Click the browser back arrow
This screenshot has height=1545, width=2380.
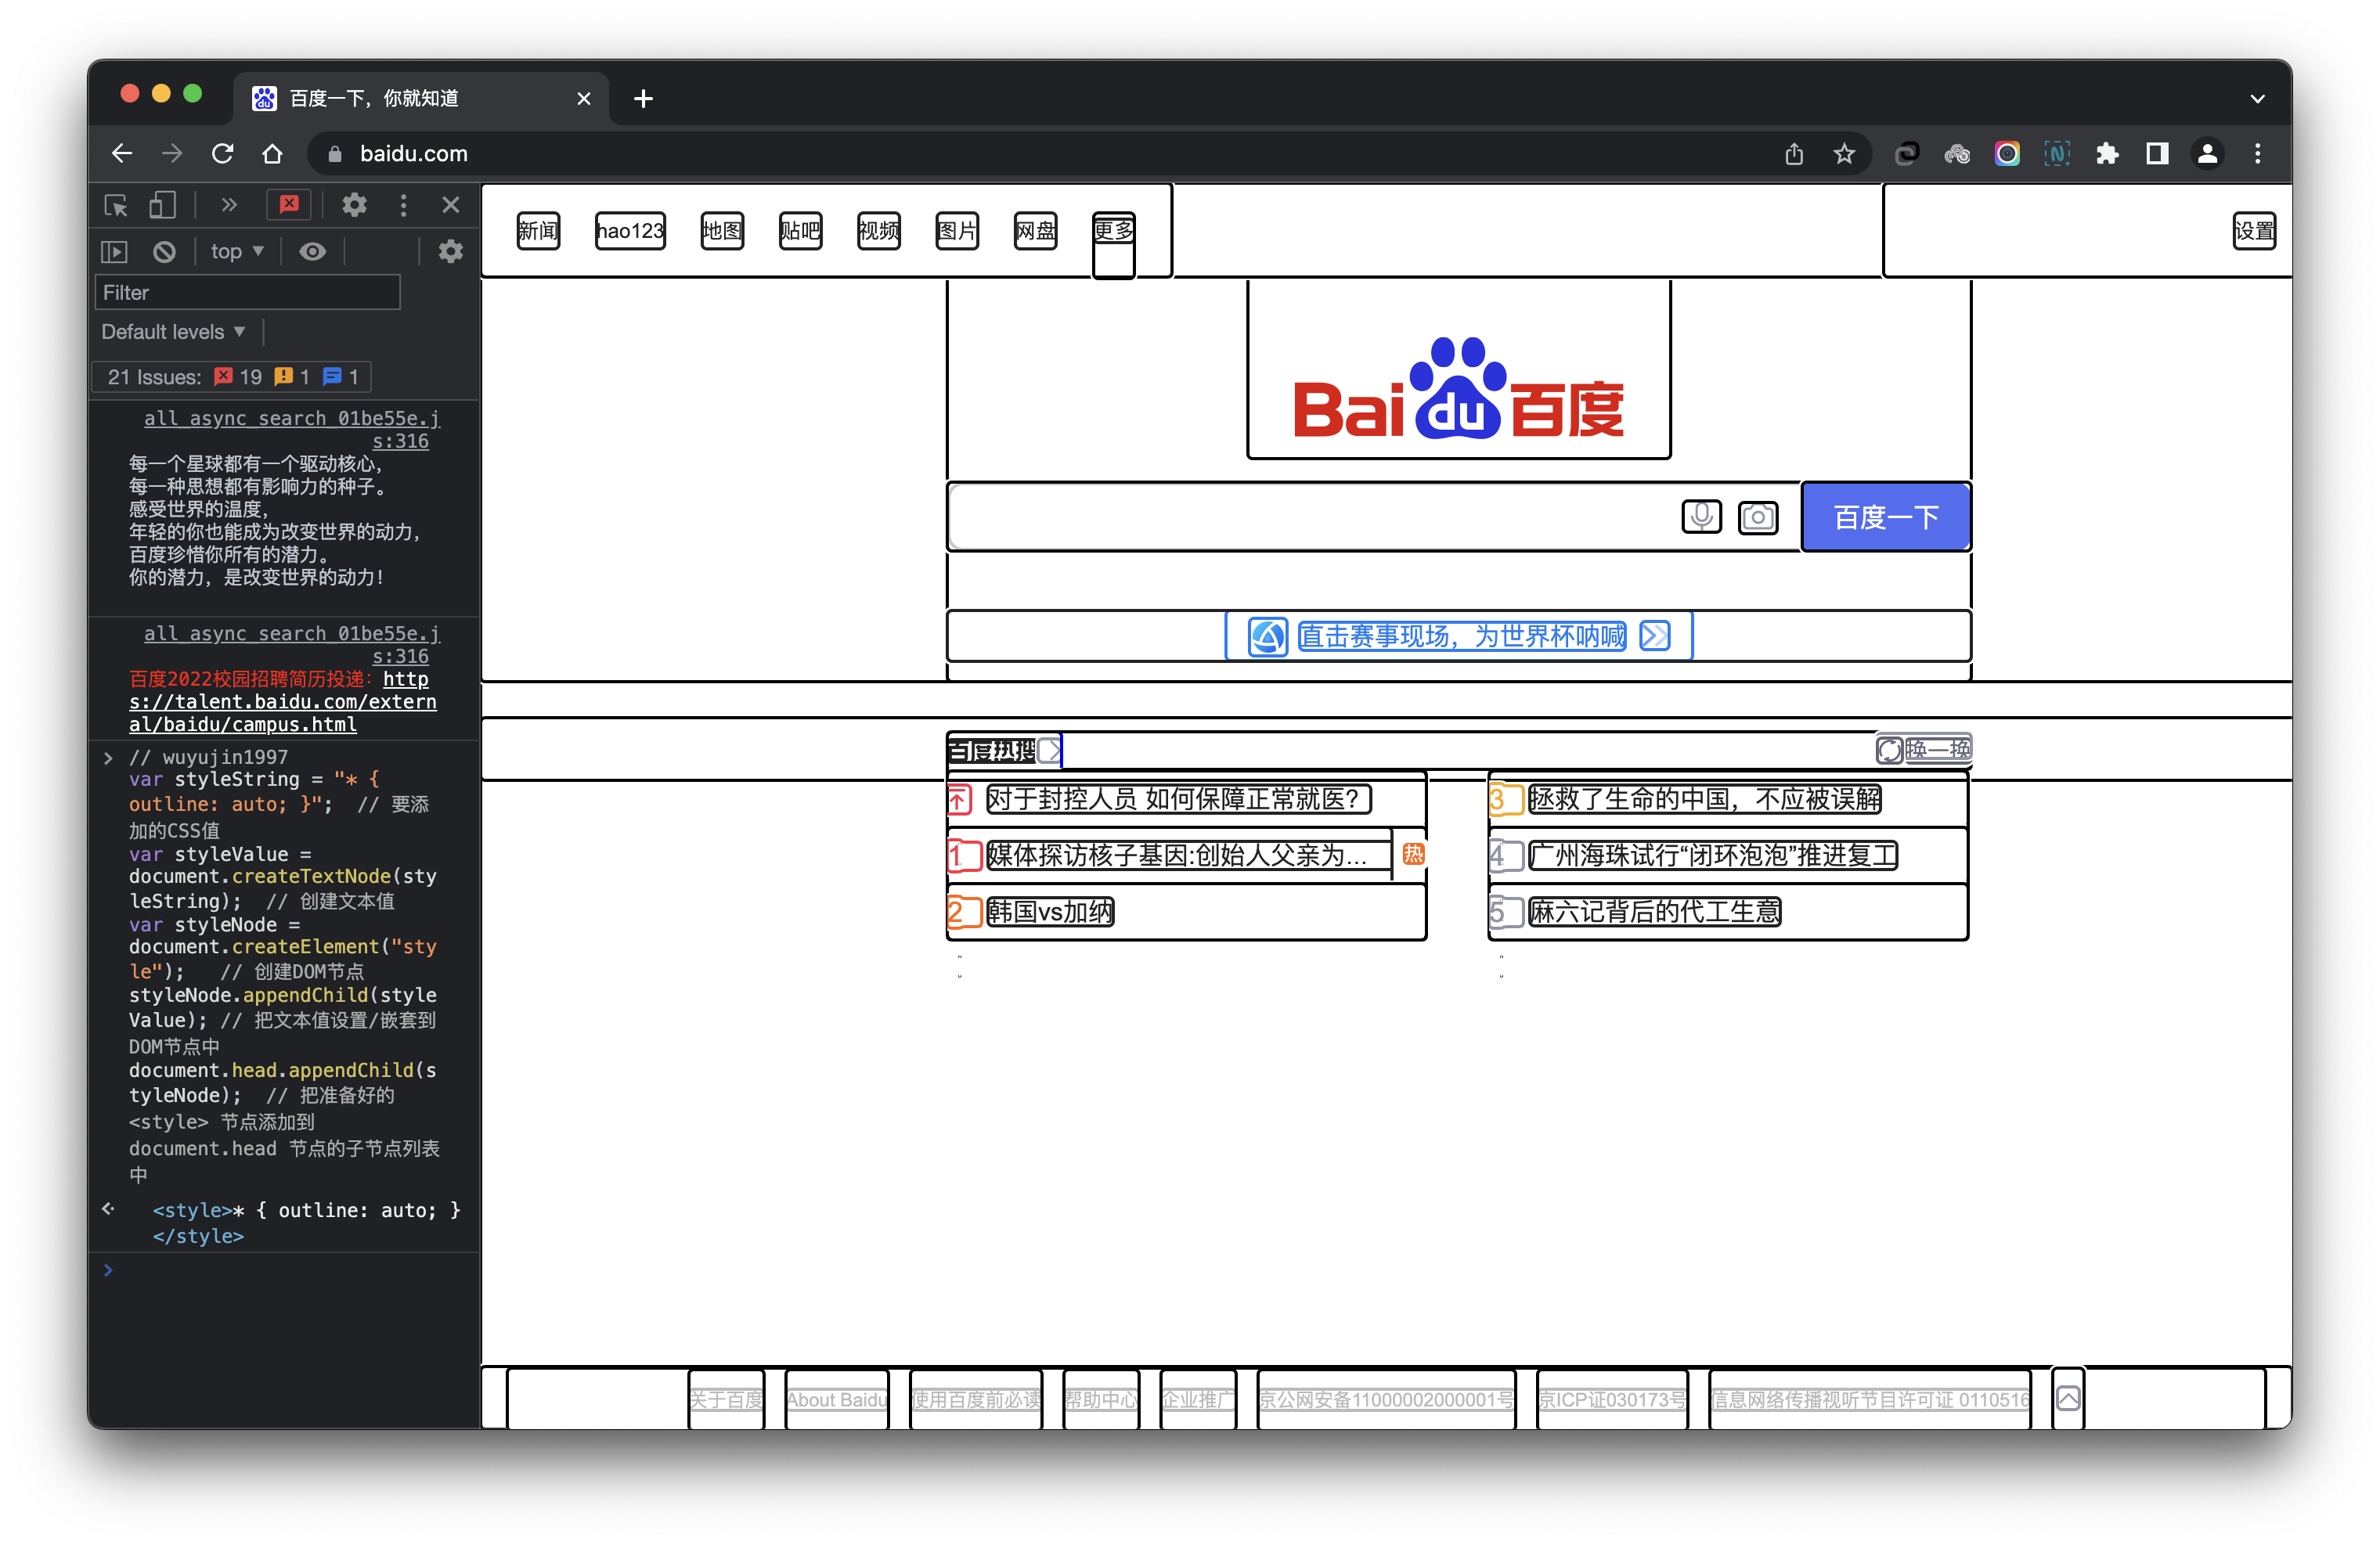tap(122, 153)
